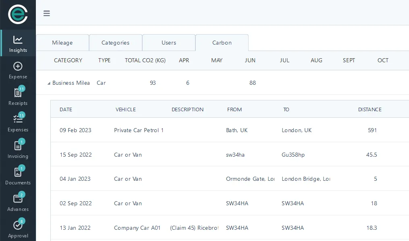
Task: Click the FROM column header
Action: point(235,109)
